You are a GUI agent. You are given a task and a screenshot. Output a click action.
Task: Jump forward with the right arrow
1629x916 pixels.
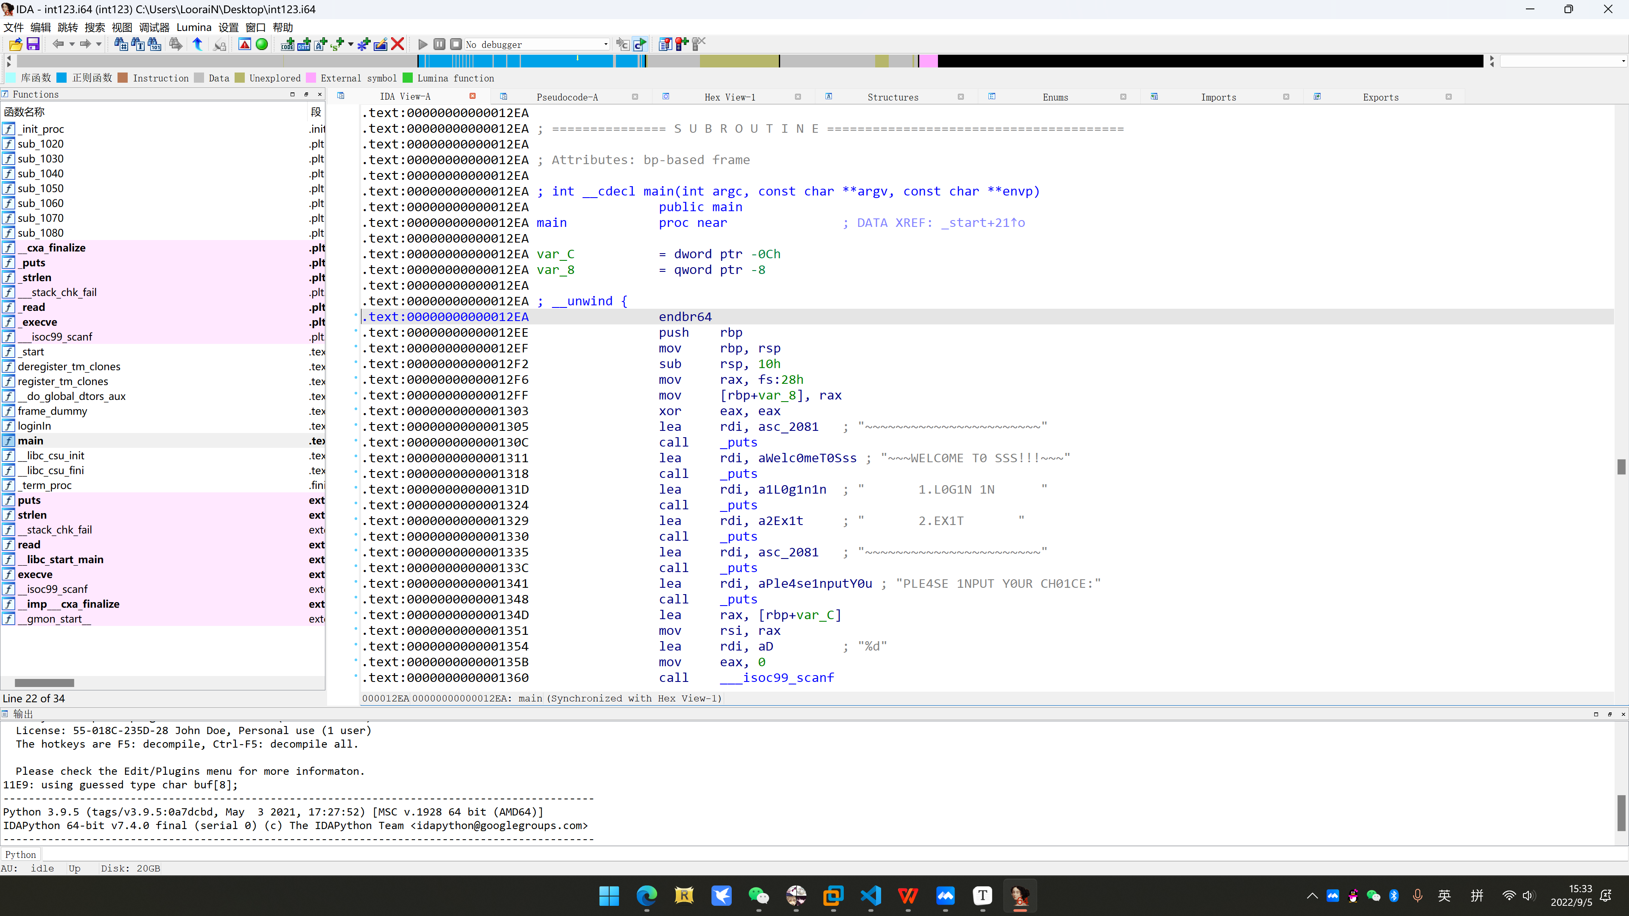[x=85, y=44]
